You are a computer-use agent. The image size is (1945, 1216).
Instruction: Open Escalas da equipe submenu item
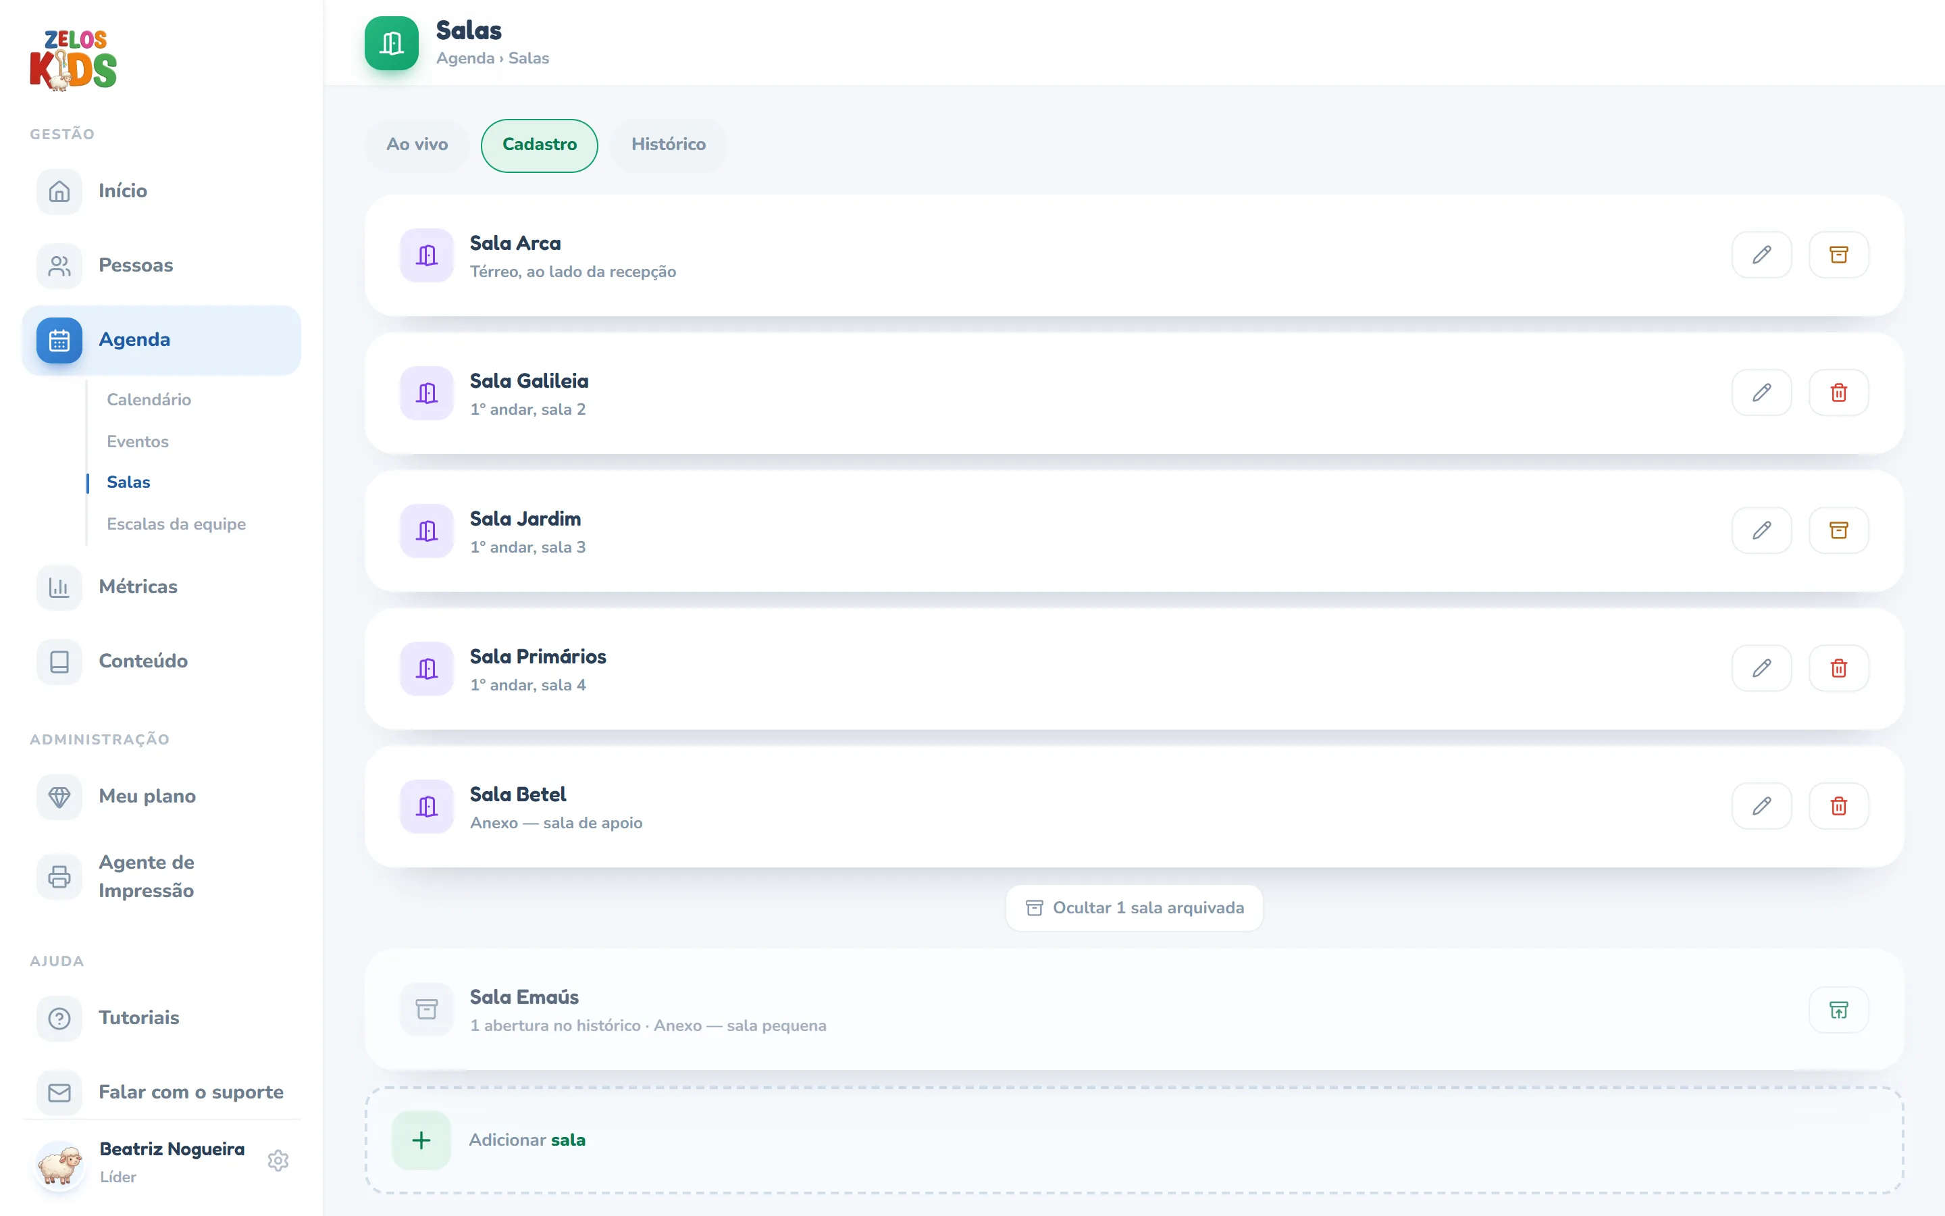click(x=176, y=524)
